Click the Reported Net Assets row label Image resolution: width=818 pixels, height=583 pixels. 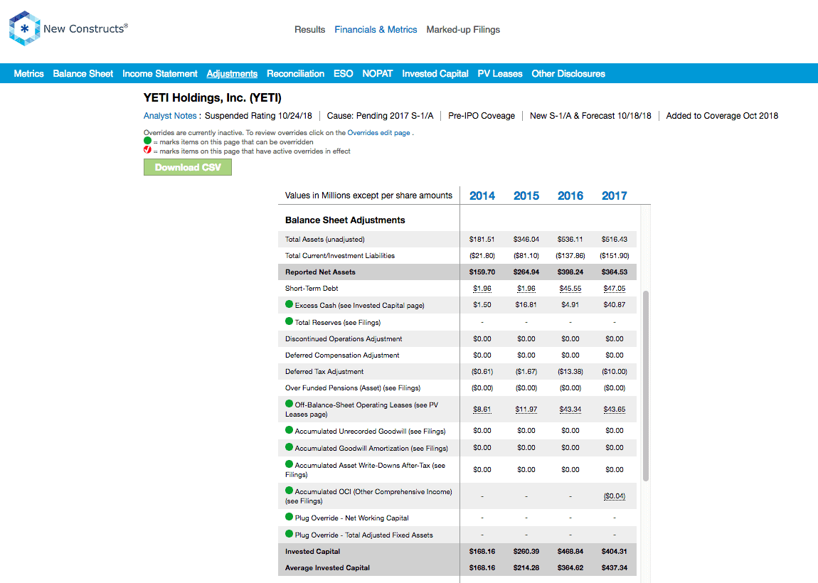click(x=320, y=272)
